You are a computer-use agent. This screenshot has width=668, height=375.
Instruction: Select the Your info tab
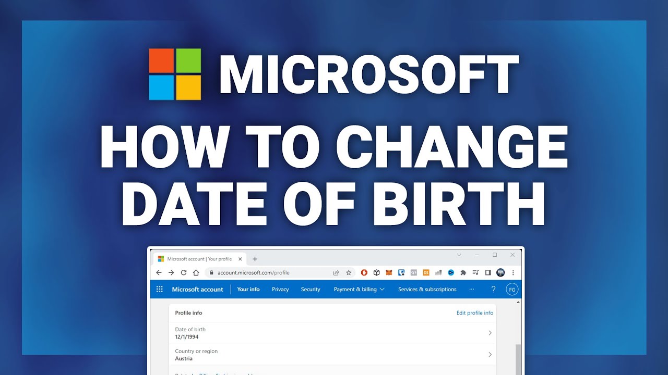[x=248, y=289]
